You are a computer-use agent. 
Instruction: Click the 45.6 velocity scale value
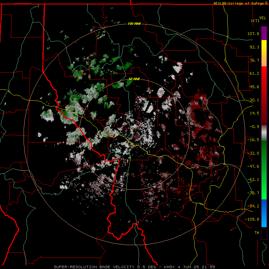pyautogui.click(x=254, y=87)
